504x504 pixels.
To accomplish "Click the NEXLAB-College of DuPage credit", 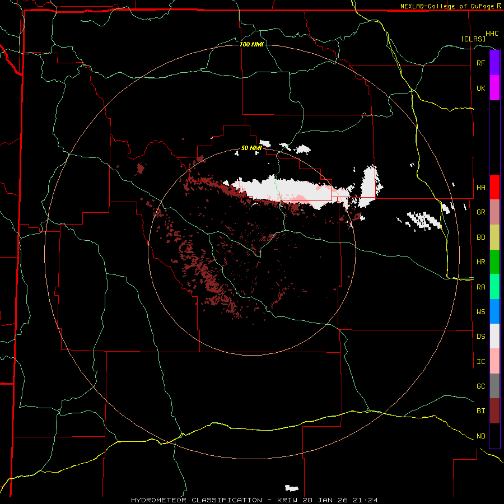I will tap(447, 6).
